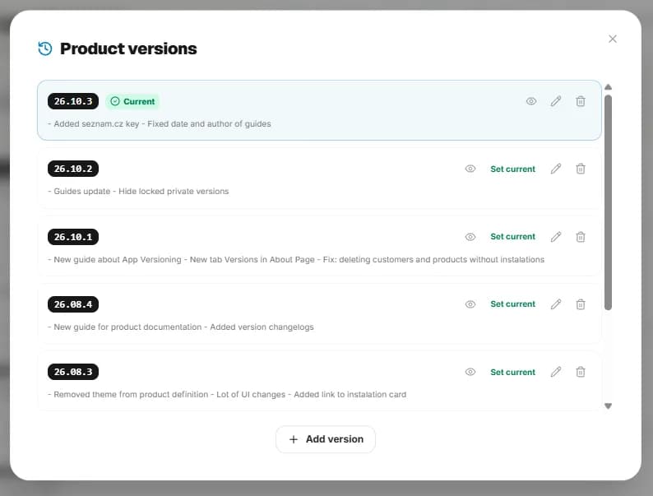Select the 26.10.2 version tag
The width and height of the screenshot is (653, 496).
coord(73,169)
